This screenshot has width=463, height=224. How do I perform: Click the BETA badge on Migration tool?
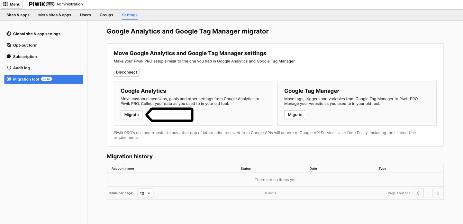[x=47, y=79]
